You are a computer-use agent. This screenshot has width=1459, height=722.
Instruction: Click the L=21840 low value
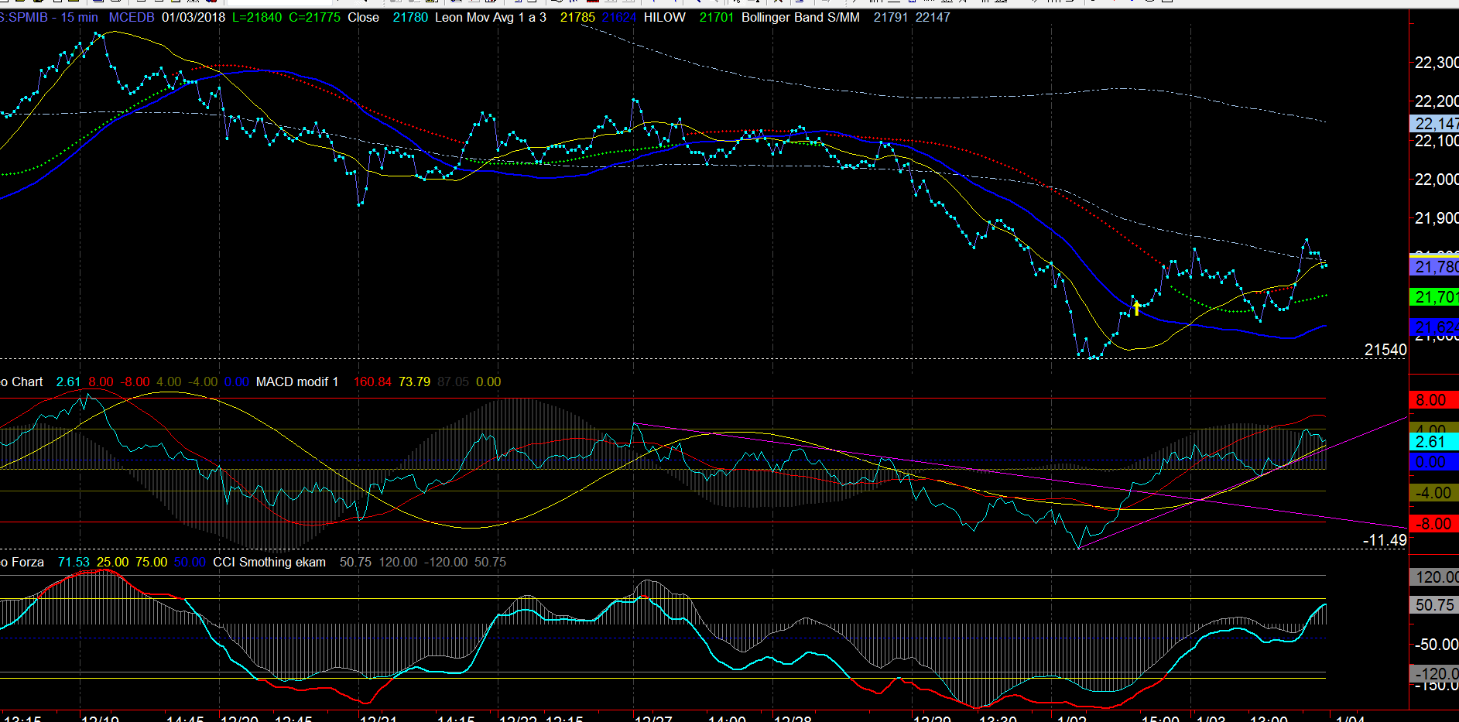pyautogui.click(x=257, y=17)
